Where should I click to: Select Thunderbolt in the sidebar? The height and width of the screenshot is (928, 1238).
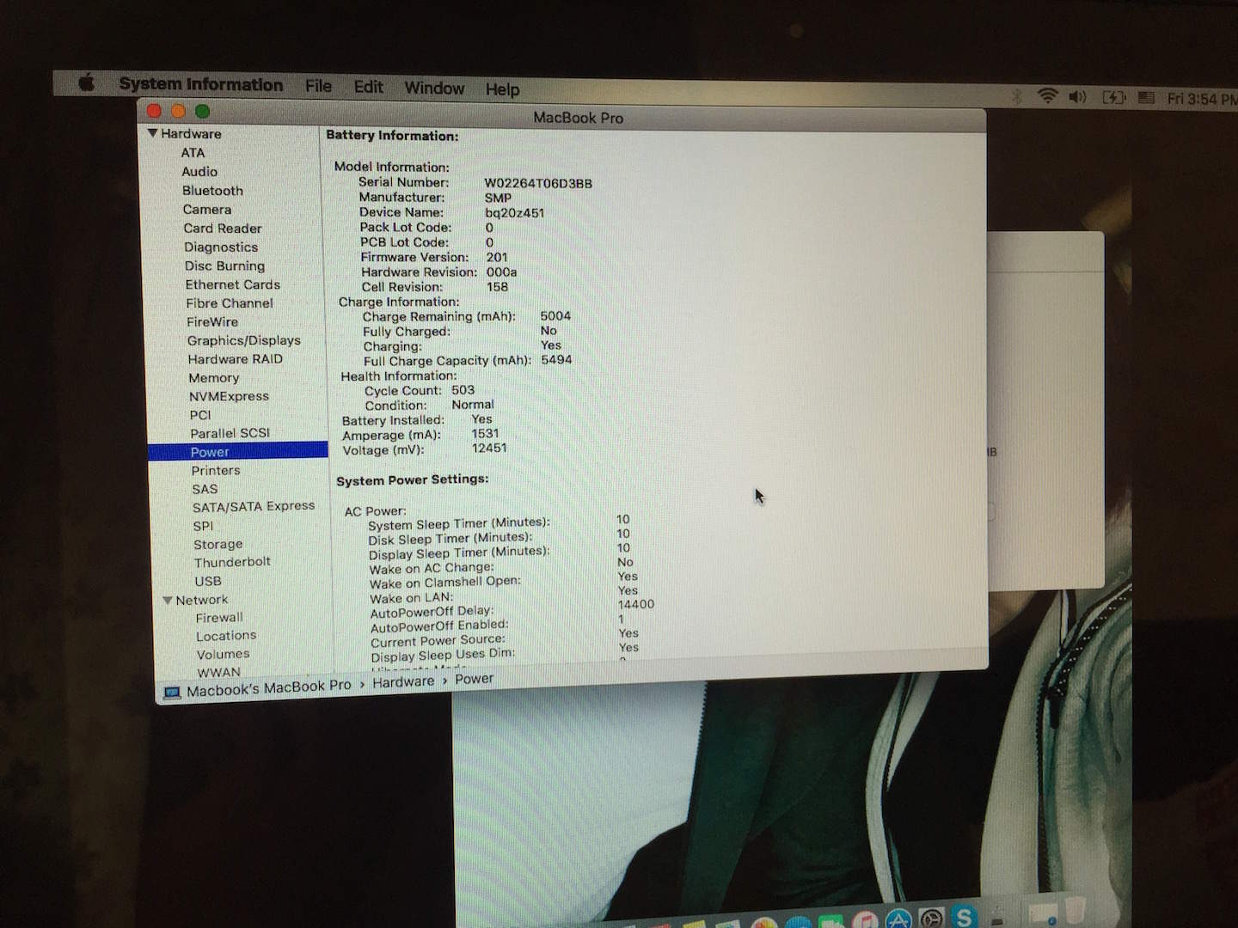tap(232, 562)
